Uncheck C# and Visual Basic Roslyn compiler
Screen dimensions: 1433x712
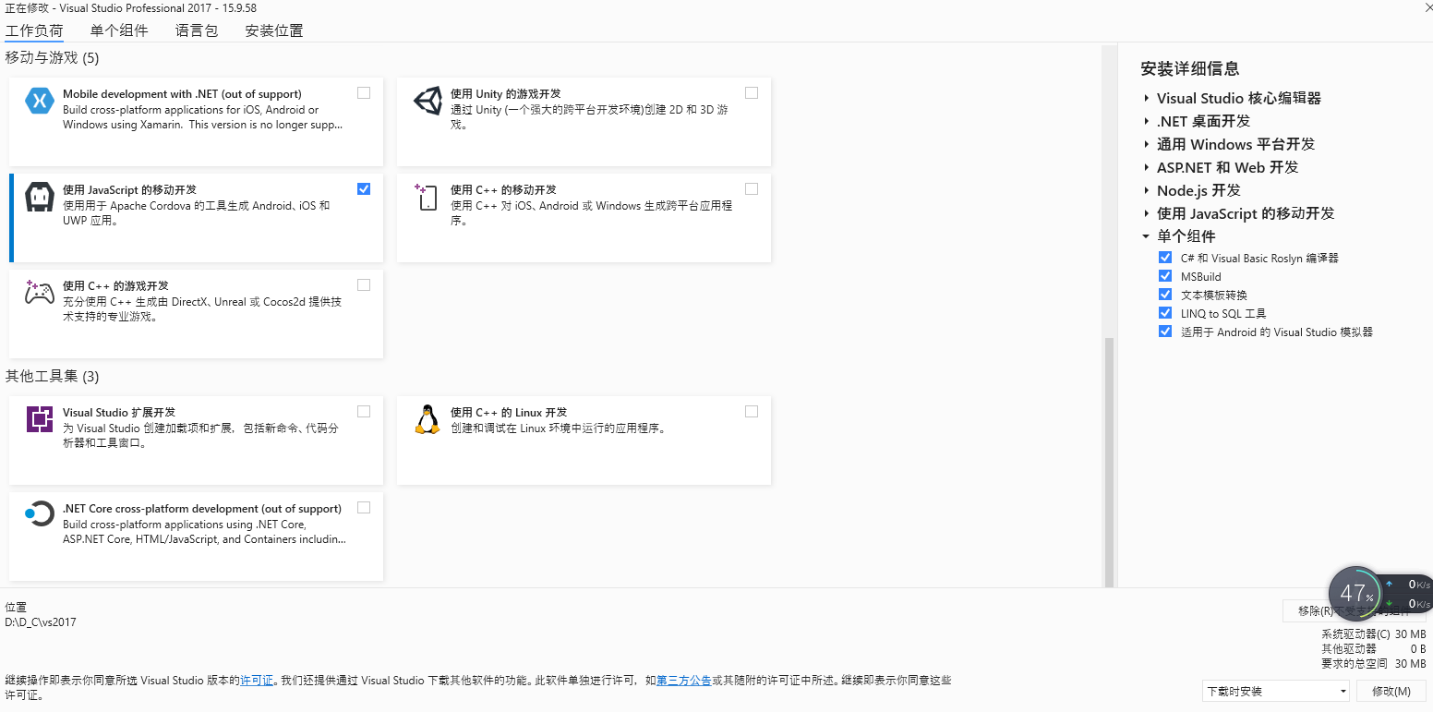[x=1165, y=258]
